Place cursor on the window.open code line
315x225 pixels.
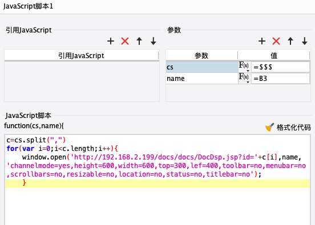tap(157, 157)
